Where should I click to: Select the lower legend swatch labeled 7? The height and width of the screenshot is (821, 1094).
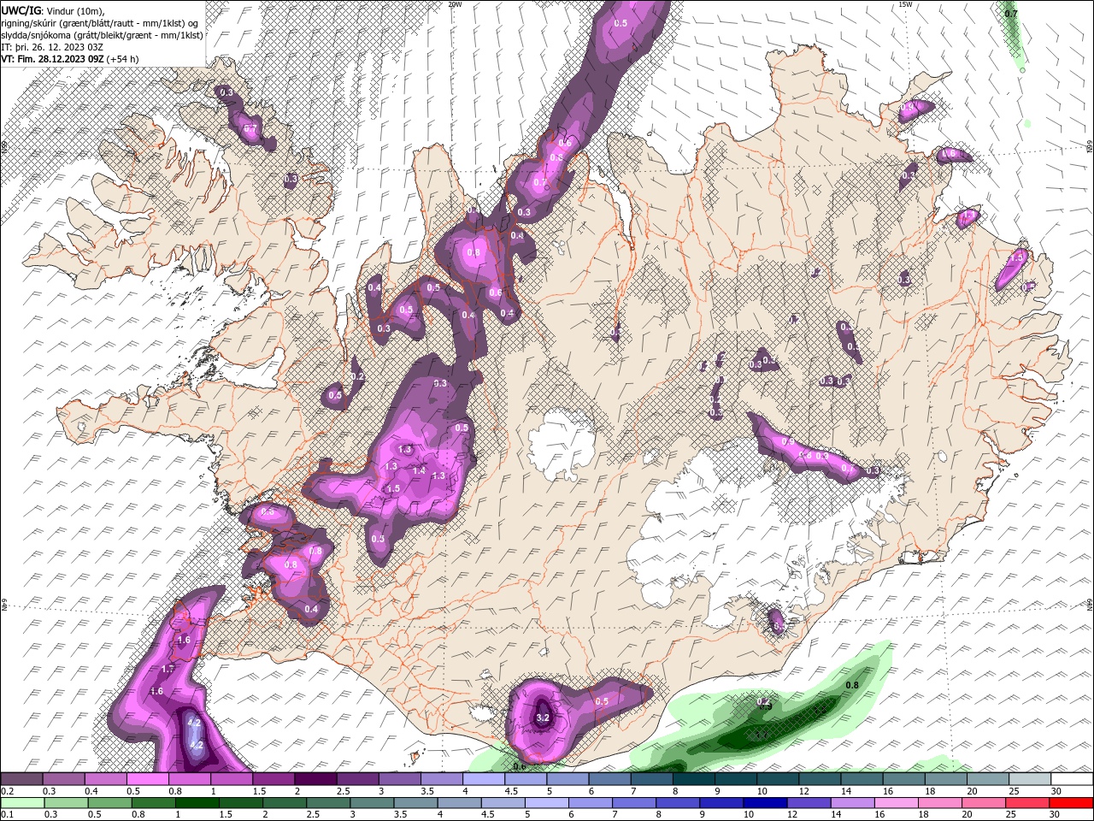pos(632,803)
